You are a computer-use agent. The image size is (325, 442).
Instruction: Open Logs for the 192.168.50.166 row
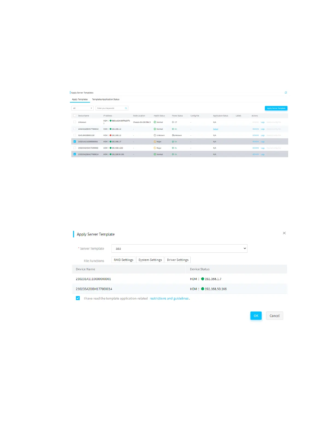pyautogui.click(x=263, y=155)
